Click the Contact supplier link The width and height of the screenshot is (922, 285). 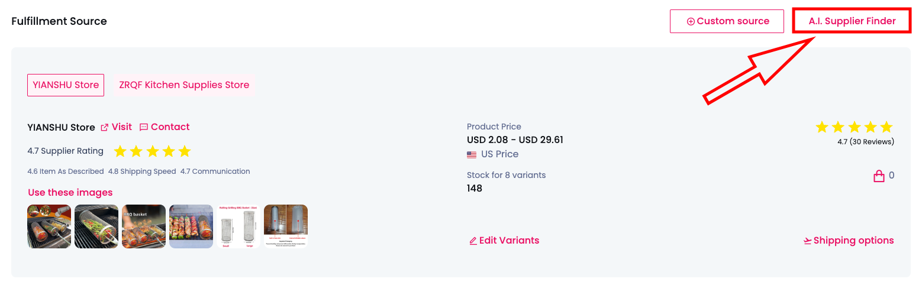point(170,127)
